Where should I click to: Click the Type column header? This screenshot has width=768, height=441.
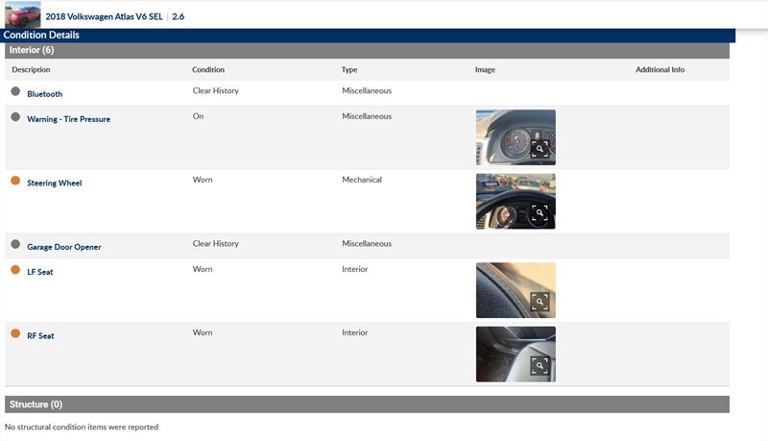tap(349, 69)
